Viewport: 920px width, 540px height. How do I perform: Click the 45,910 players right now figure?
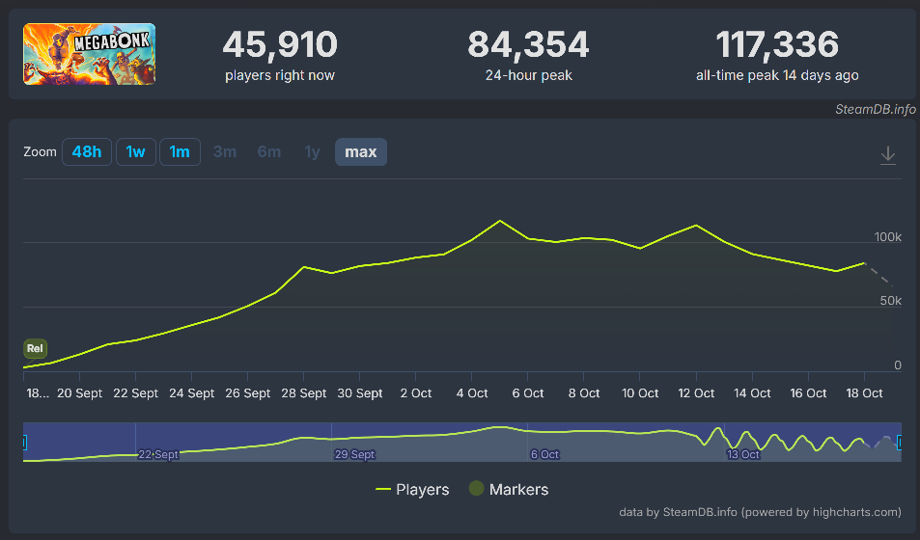coord(280,44)
